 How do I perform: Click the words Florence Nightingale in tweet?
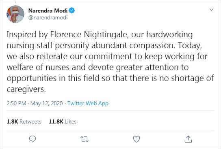pyautogui.click(x=89, y=34)
